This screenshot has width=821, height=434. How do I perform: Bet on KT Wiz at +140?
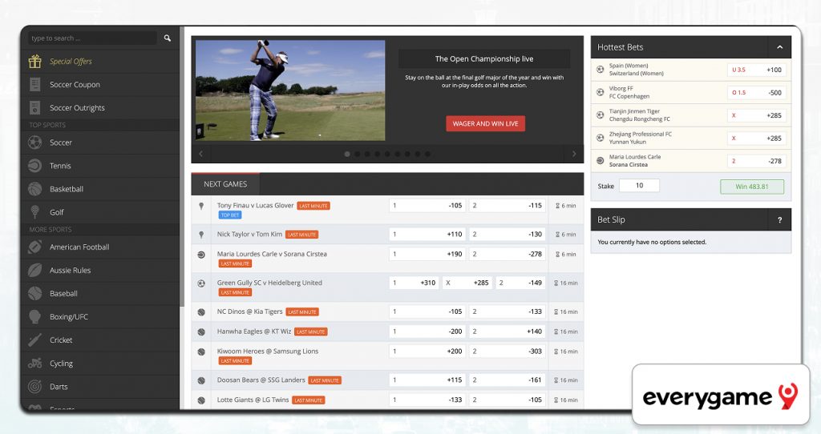coord(508,332)
